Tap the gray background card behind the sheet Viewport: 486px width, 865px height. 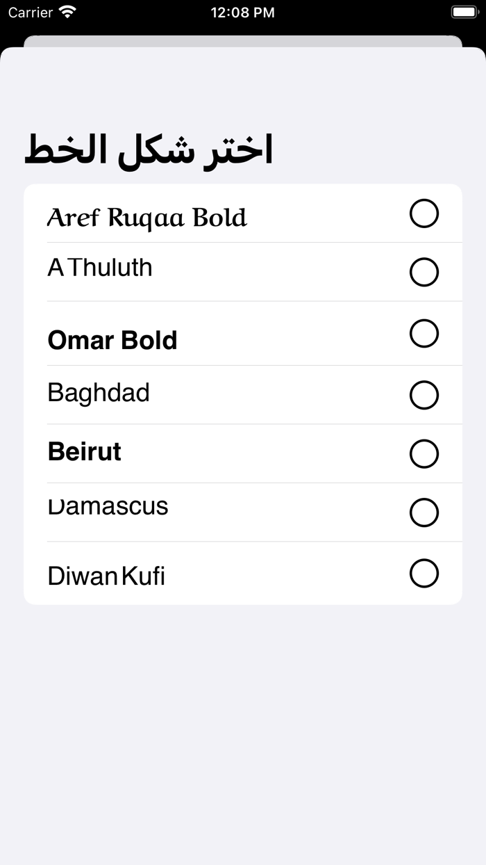pyautogui.click(x=243, y=41)
